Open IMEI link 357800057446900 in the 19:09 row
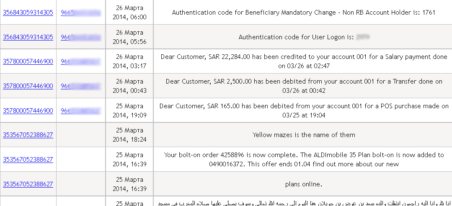This screenshot has height=206, width=452. [28, 110]
